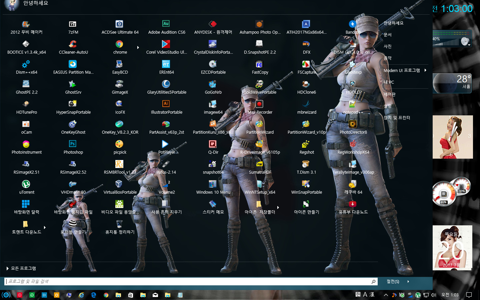Launch IllustratorPortable
The width and height of the screenshot is (480, 300).
167,107
